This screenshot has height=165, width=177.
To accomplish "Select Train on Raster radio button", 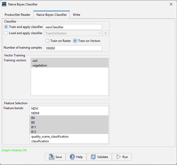I will (48, 41).
